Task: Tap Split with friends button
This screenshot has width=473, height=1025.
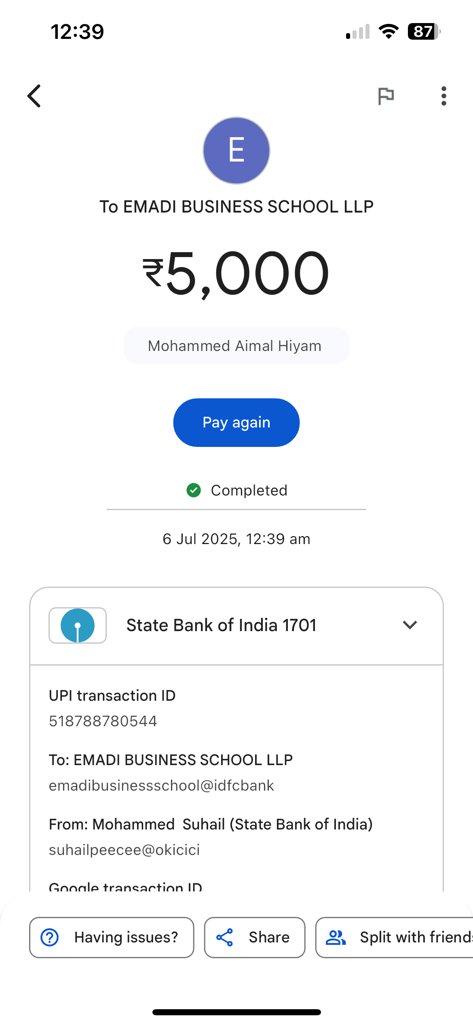Action: pos(416,937)
